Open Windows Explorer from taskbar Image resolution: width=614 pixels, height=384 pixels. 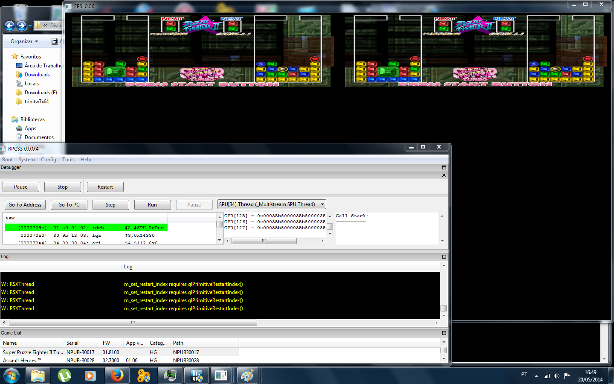[38, 375]
